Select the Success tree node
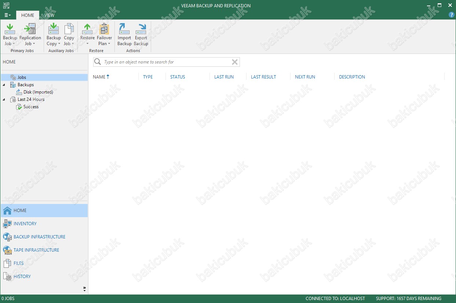Image resolution: width=456 pixels, height=303 pixels. (x=31, y=107)
